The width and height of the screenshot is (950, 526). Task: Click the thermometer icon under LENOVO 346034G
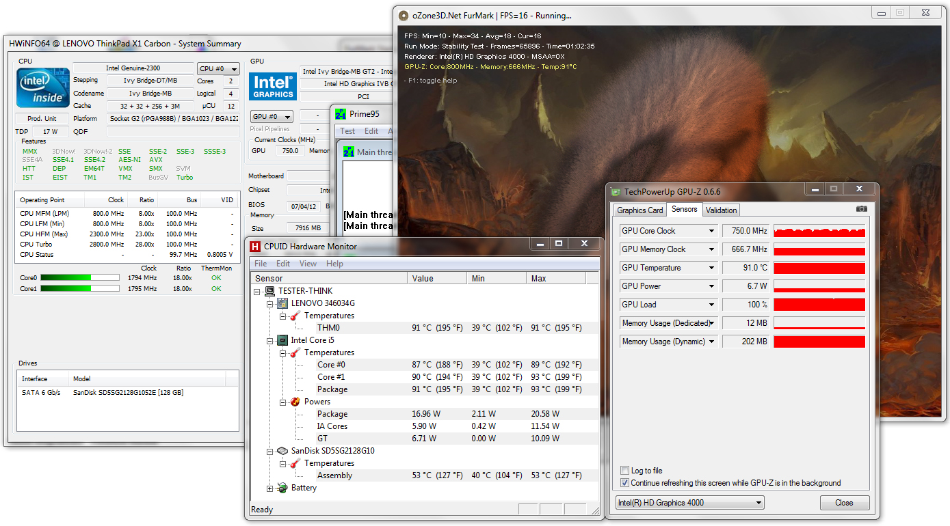[x=295, y=316]
